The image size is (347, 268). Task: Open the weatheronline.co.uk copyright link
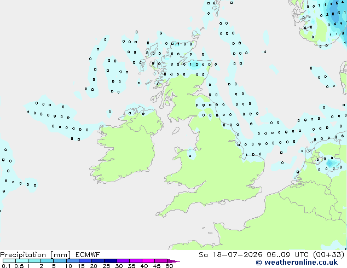297,263
